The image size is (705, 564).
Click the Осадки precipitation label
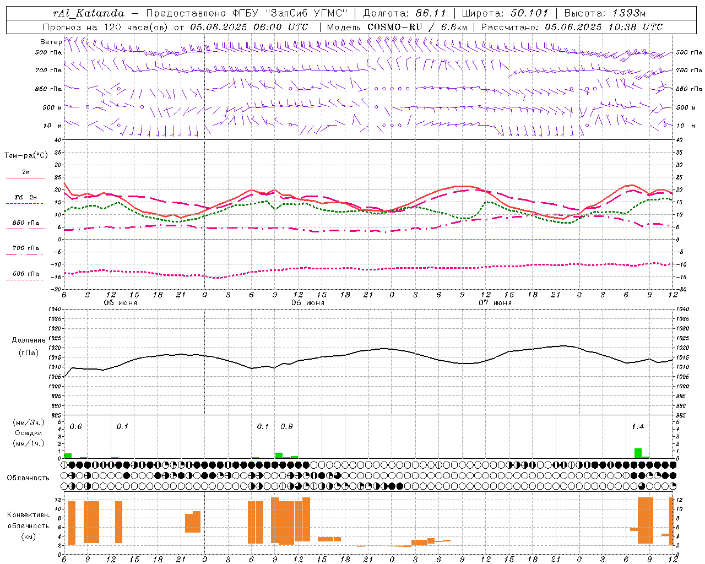29,433
